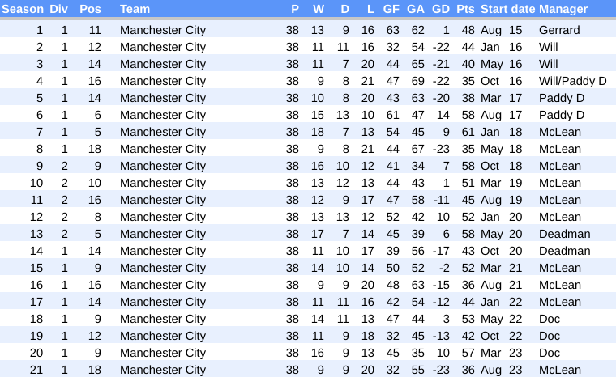Select season 6 position value 6

tap(97, 115)
